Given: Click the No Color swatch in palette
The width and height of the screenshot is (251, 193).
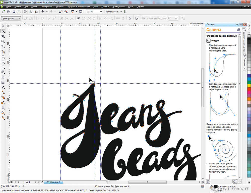Looking at the screenshot, I should tap(249, 36).
